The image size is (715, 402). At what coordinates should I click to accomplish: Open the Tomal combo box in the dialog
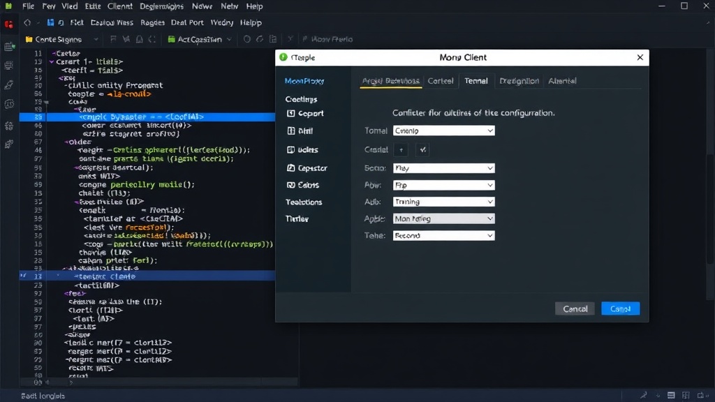click(443, 131)
